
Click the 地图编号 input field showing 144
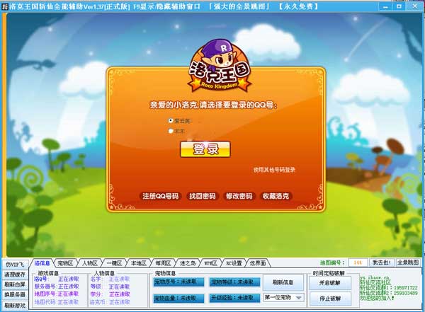point(358,262)
